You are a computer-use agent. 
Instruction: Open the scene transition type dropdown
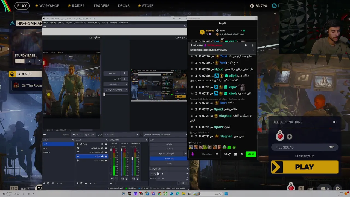[x=169, y=174]
